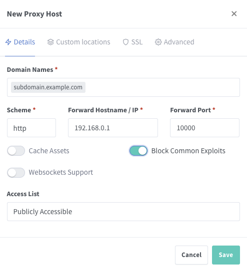The height and width of the screenshot is (272, 247).
Task: Click the shield SSL icon
Action: point(125,42)
